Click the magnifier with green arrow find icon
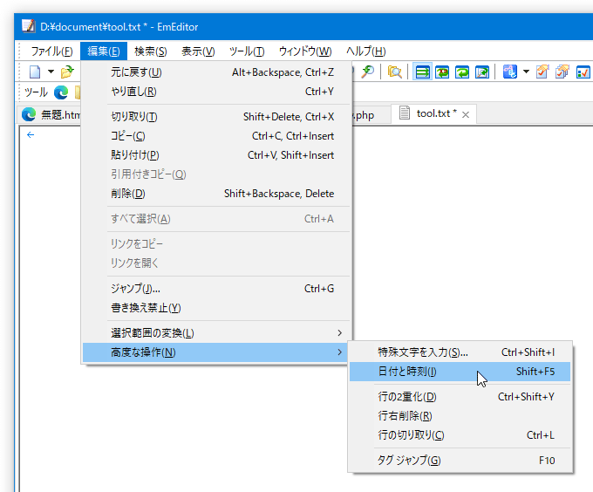 (367, 72)
